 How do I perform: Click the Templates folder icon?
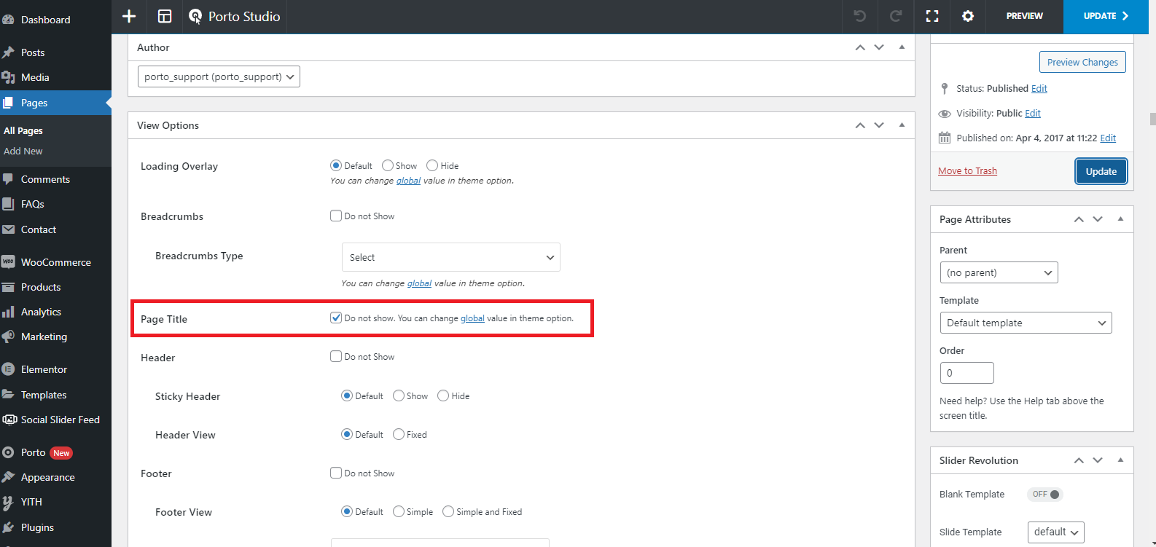8,395
